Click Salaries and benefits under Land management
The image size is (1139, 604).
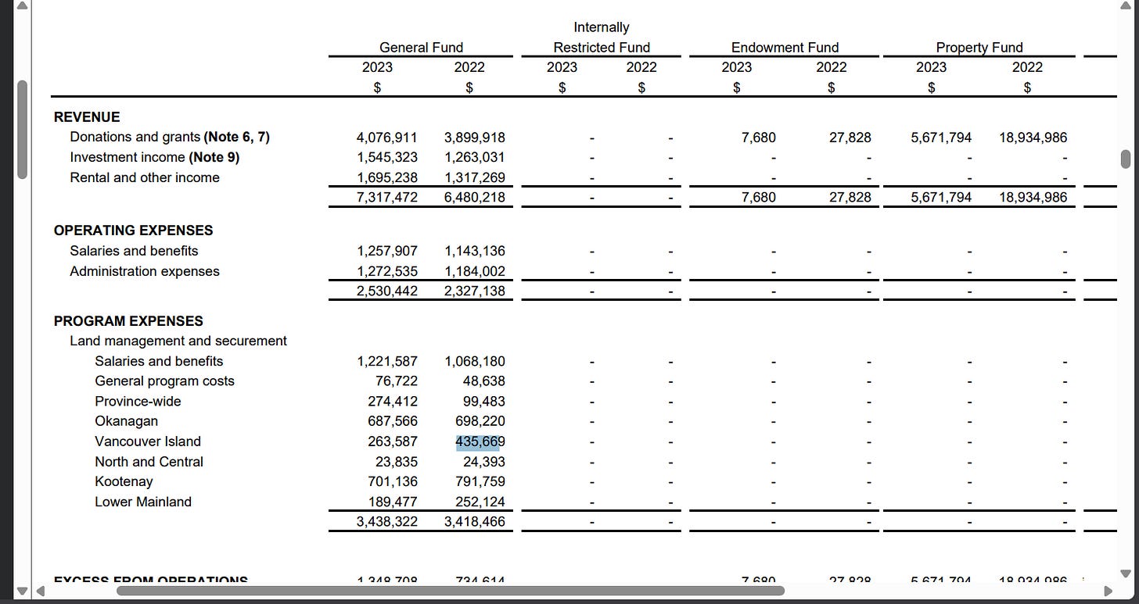159,361
